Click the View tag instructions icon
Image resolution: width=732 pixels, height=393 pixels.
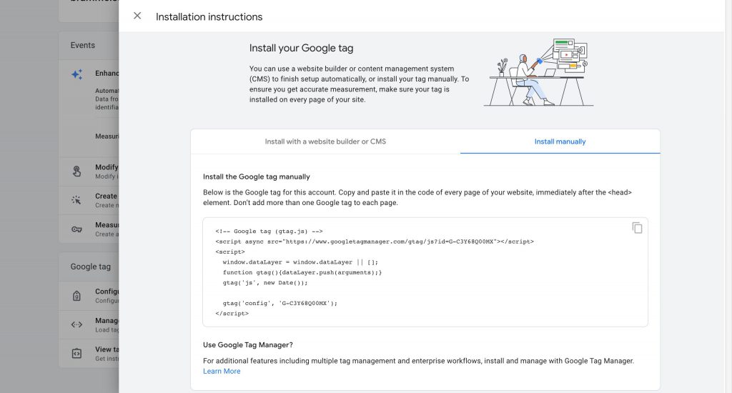tap(77, 353)
